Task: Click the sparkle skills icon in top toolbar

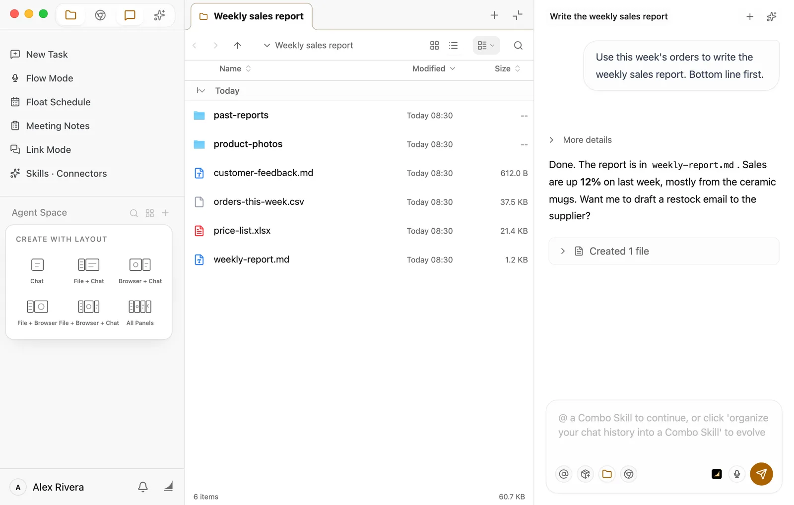Action: [159, 15]
